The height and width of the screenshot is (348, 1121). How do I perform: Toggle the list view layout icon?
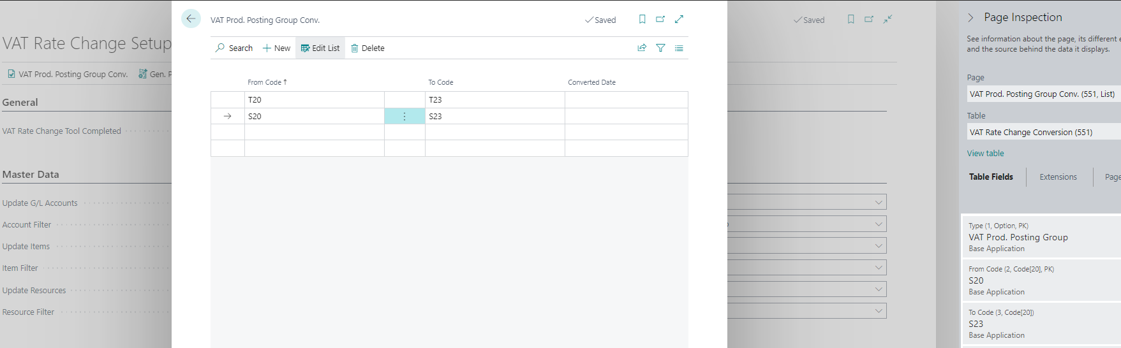(x=679, y=48)
